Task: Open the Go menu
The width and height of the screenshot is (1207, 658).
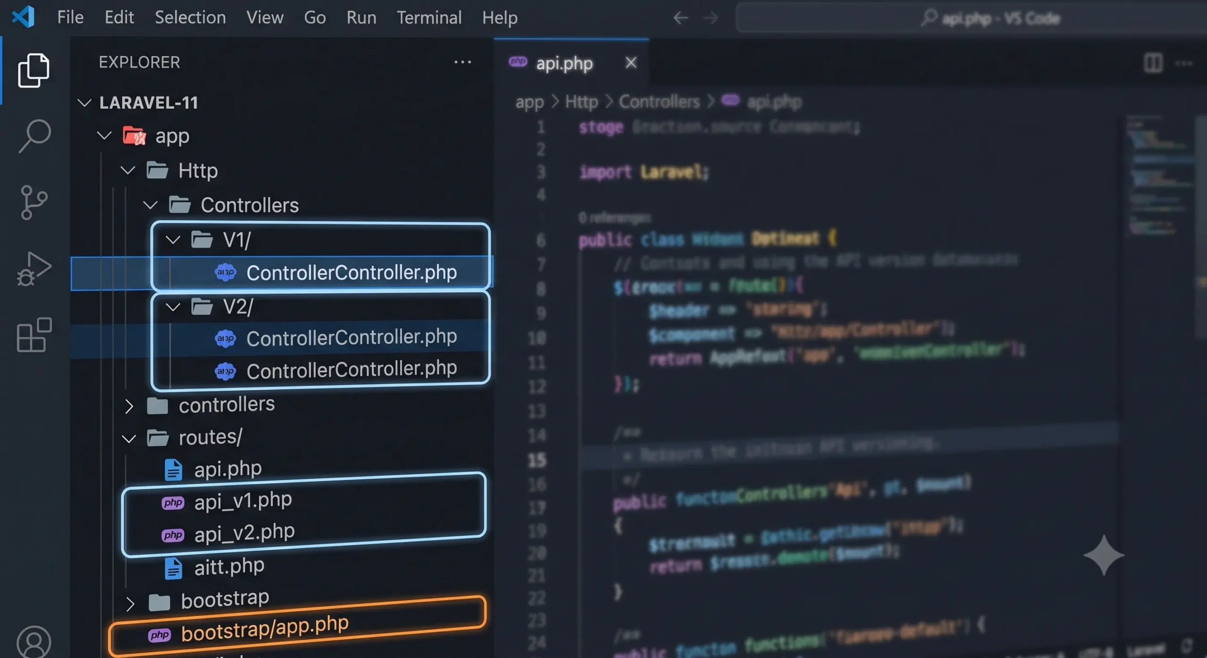Action: click(x=315, y=17)
